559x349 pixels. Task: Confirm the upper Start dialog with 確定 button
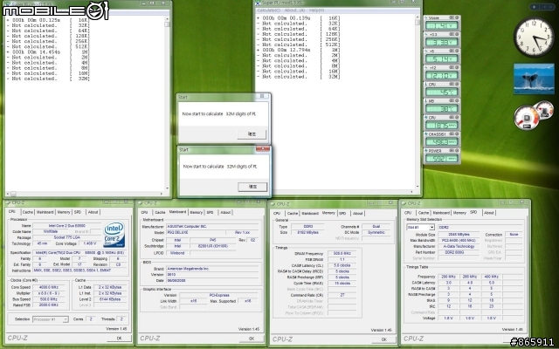[252, 133]
